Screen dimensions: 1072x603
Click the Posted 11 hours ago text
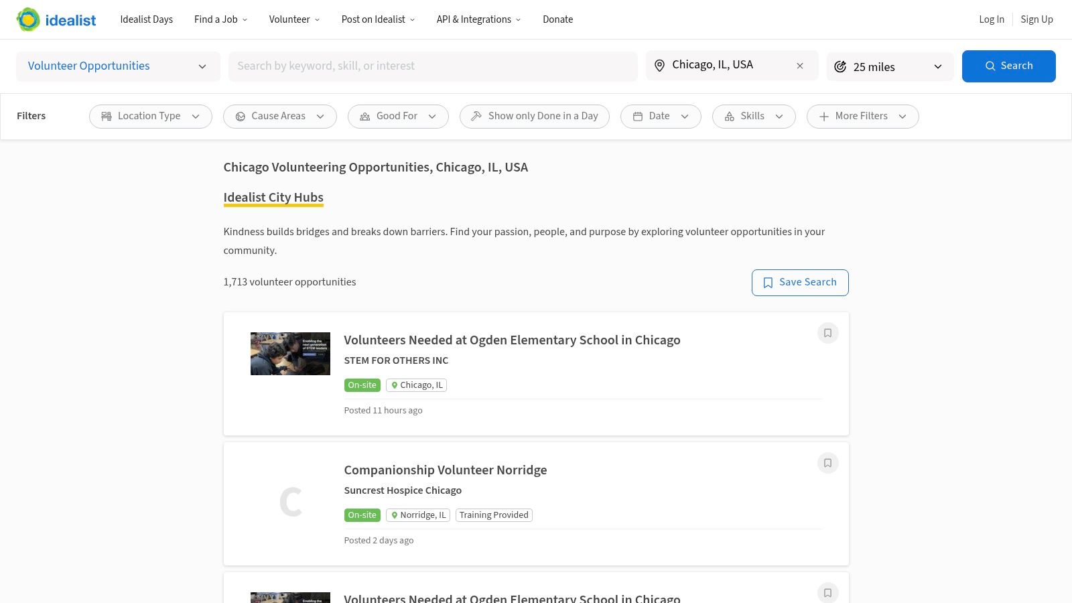[x=383, y=411]
